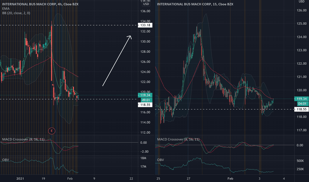Click MACD Crossover label in 4h chart
This screenshot has width=309, height=182.
[x=23, y=139]
